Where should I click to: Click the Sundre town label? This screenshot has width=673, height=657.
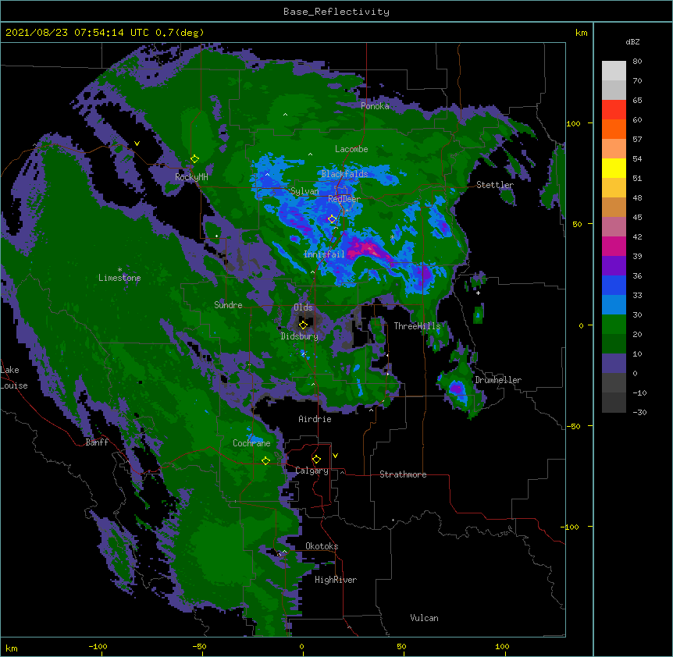click(228, 305)
